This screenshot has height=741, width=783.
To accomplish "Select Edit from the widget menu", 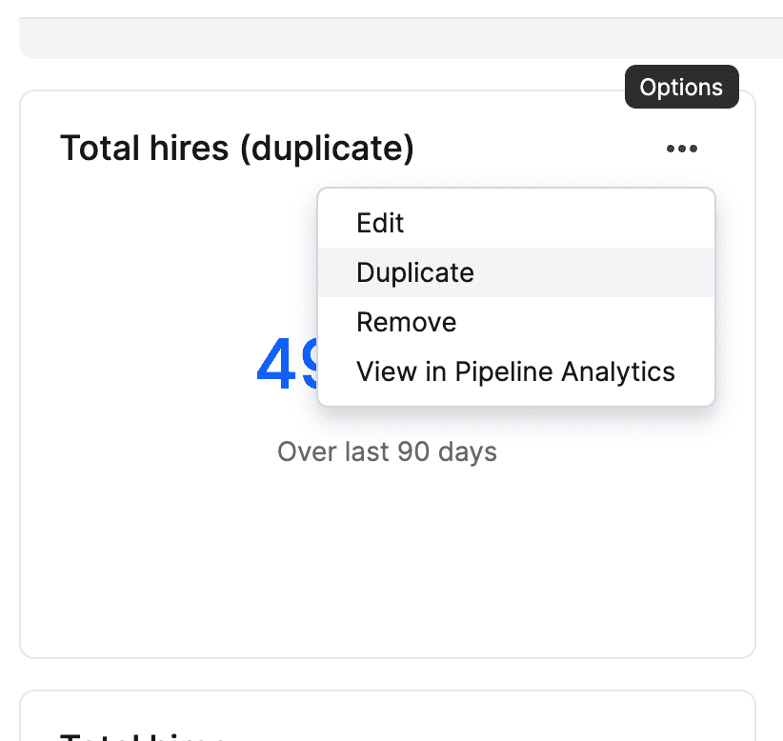I will (x=380, y=223).
